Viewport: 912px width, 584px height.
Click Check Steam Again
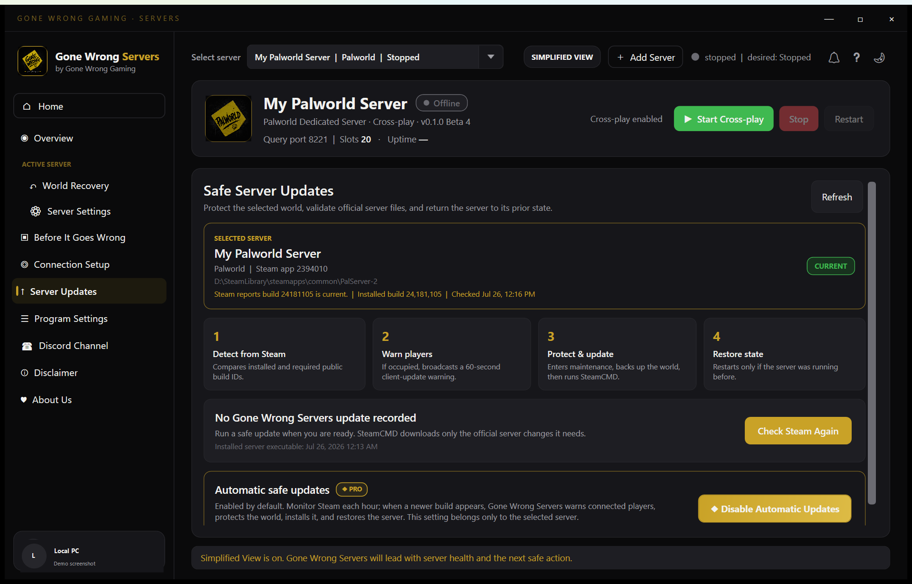point(798,431)
